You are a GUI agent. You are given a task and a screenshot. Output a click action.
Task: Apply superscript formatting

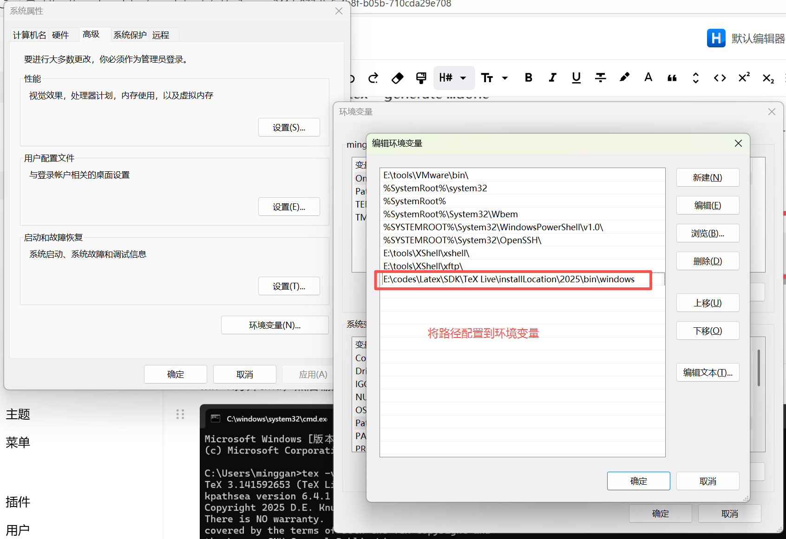(744, 78)
